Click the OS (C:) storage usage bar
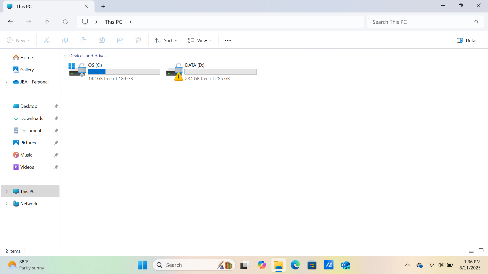 tap(124, 72)
